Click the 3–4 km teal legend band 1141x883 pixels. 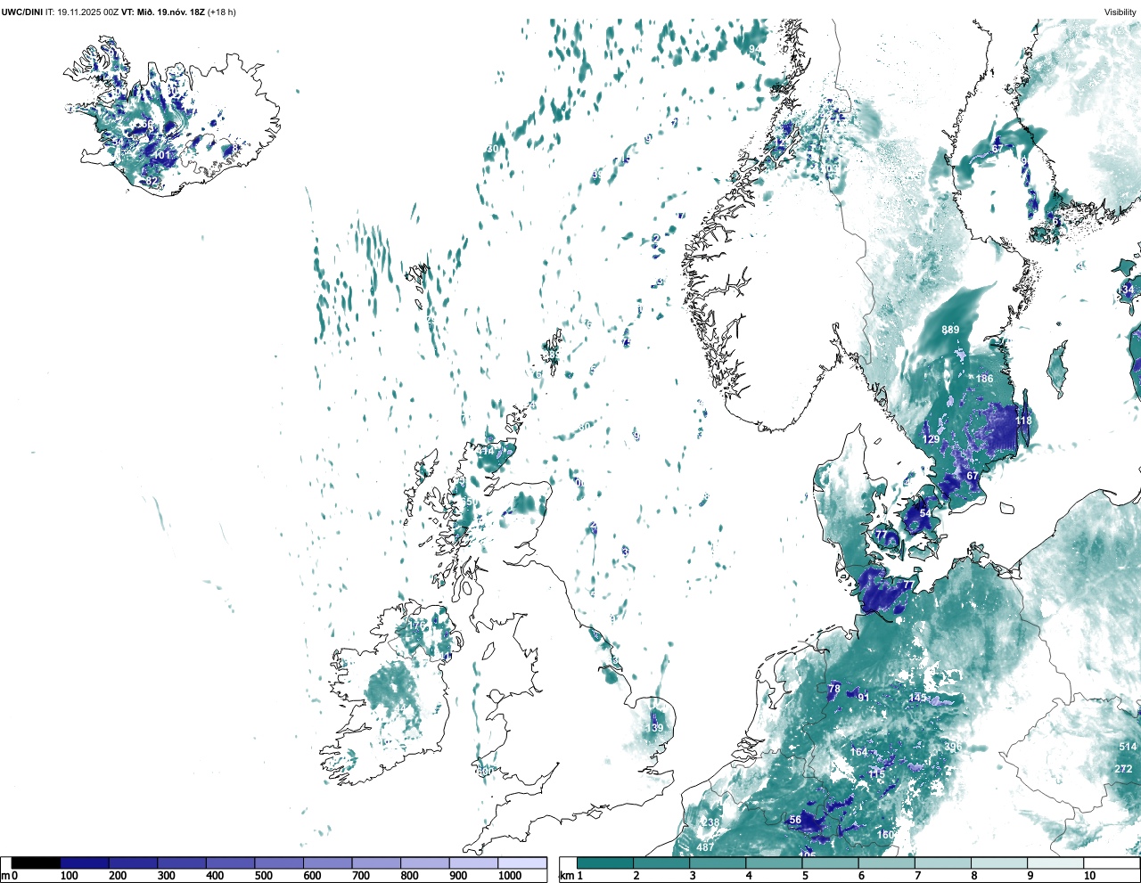[x=718, y=863]
